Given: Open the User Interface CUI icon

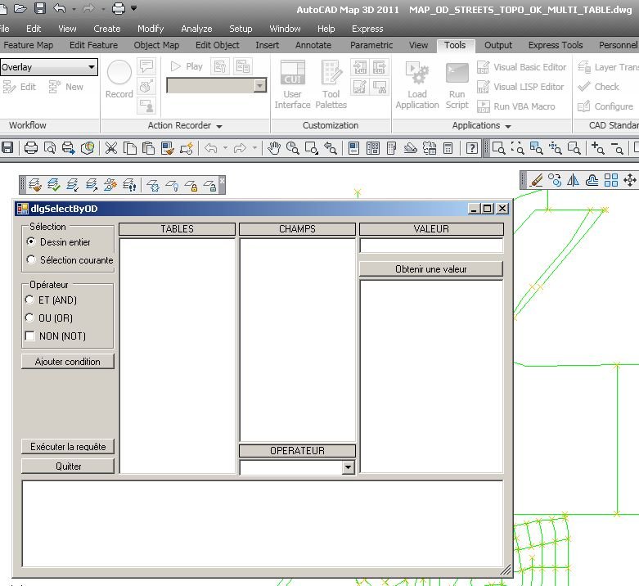Looking at the screenshot, I should tap(293, 74).
